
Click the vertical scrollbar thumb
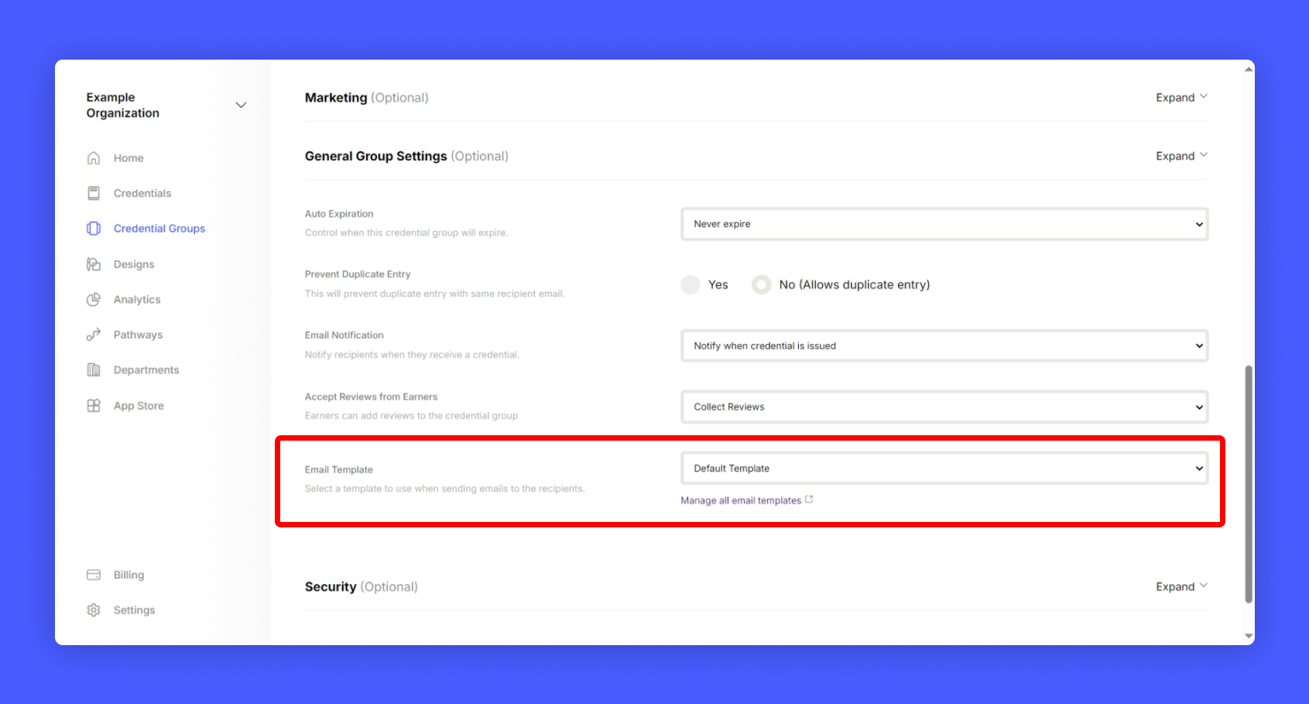[x=1248, y=484]
